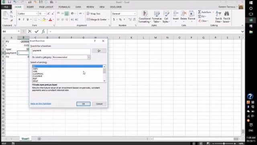
Task: Click the Undo arrow in the quick access toolbar
Action: tap(15, 2)
